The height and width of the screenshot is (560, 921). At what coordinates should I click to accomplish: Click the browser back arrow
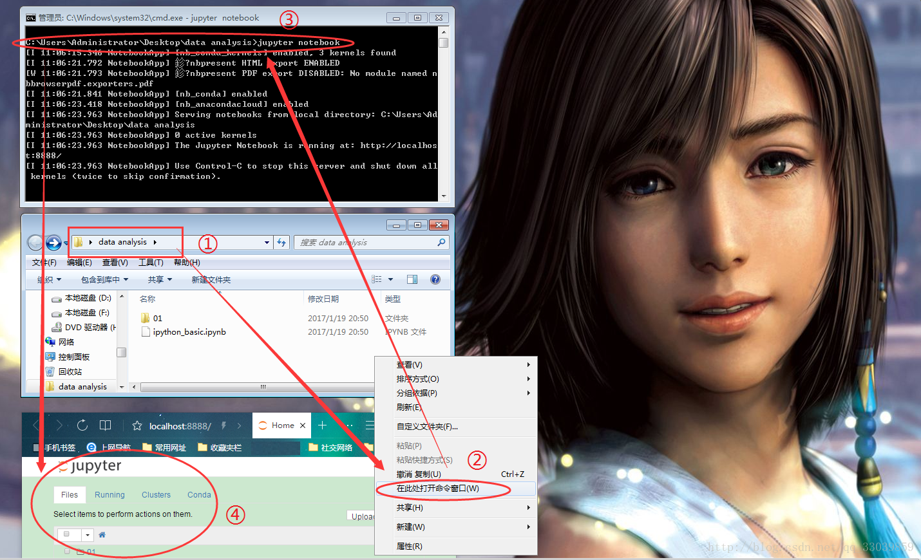click(36, 425)
